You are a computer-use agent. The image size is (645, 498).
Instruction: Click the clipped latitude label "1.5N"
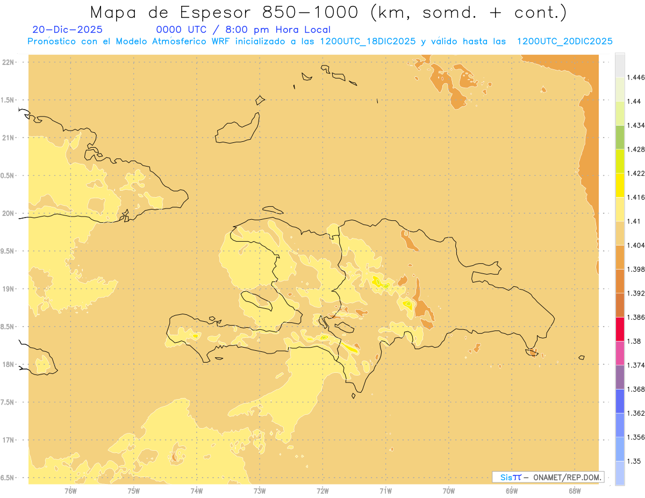pyautogui.click(x=8, y=100)
